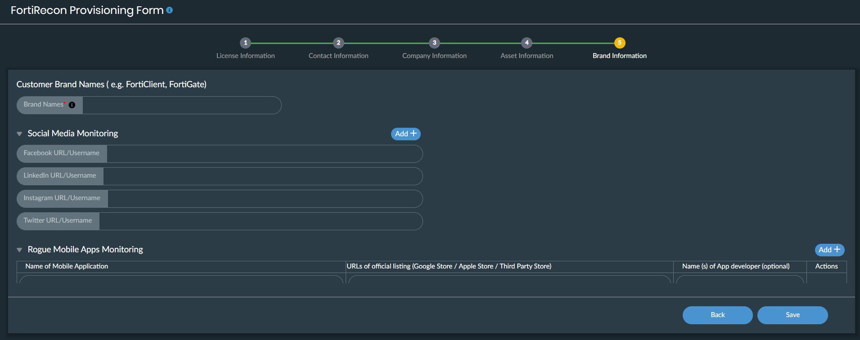This screenshot has height=340, width=860.
Task: Go to step 3 Company Information
Action: pos(434,43)
